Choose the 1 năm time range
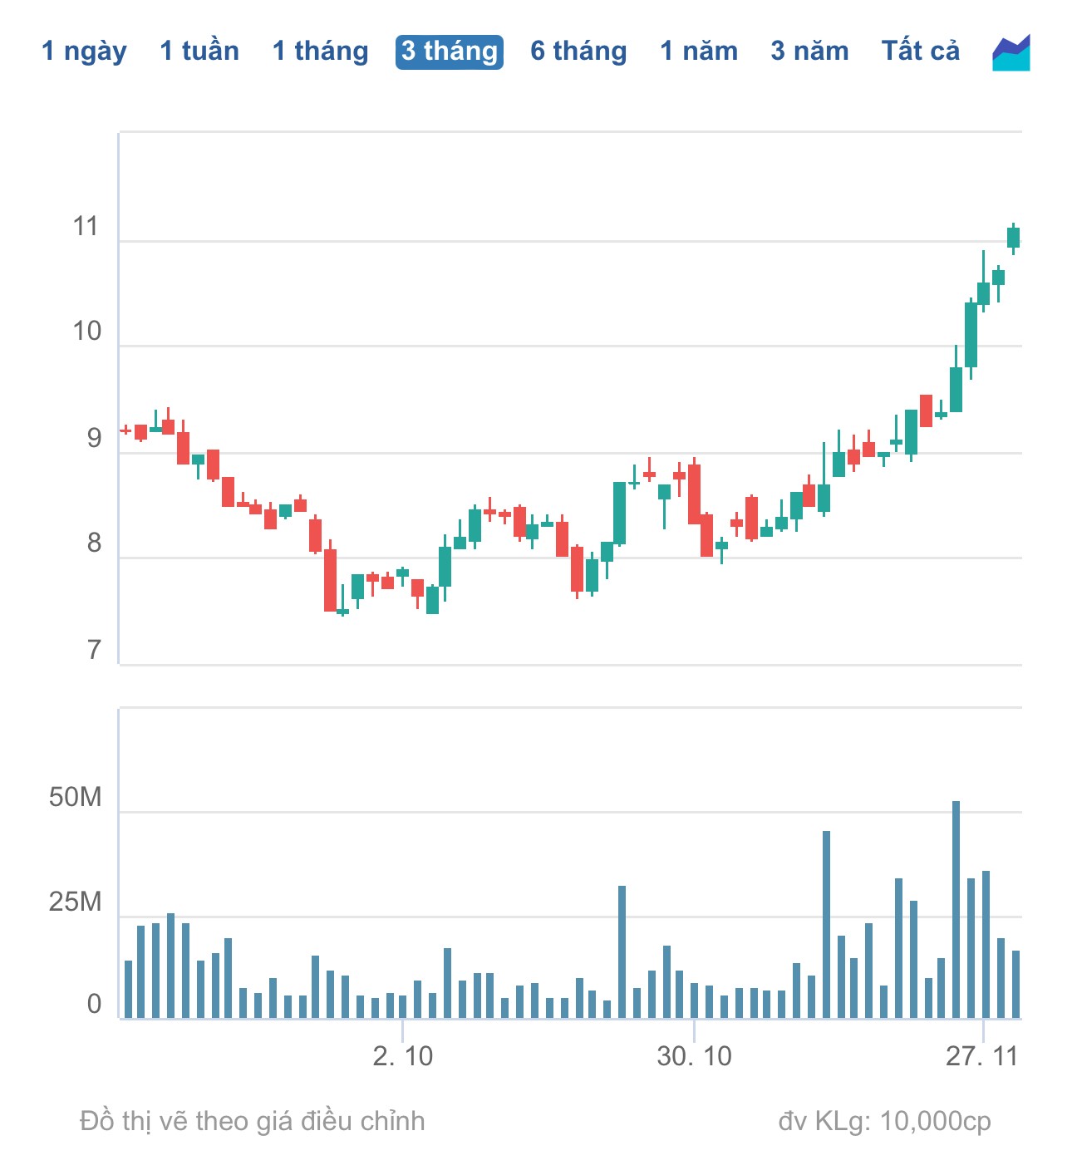This screenshot has height=1170, width=1072. 699,52
